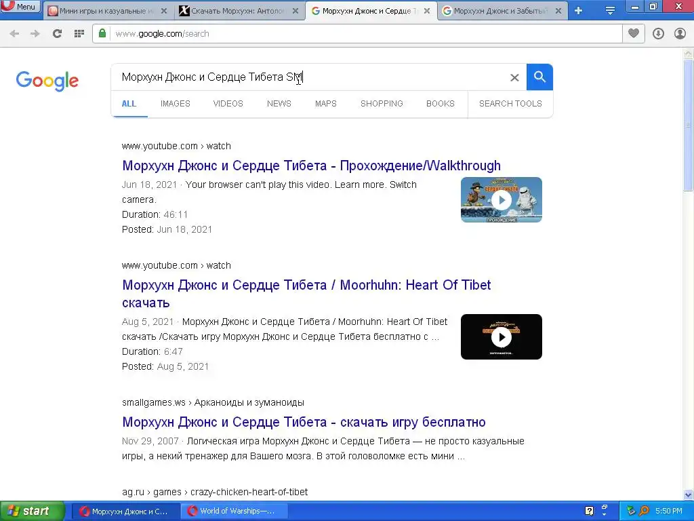Click the blue magnifier search button
Image resolution: width=694 pixels, height=521 pixels.
(x=539, y=77)
